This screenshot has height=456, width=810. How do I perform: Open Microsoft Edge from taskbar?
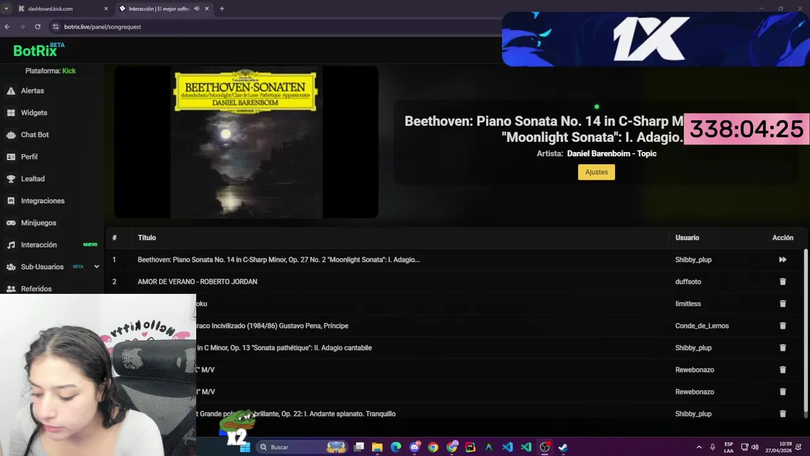(396, 447)
